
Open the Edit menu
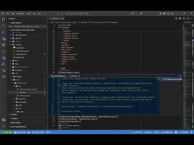click(x=13, y=13)
